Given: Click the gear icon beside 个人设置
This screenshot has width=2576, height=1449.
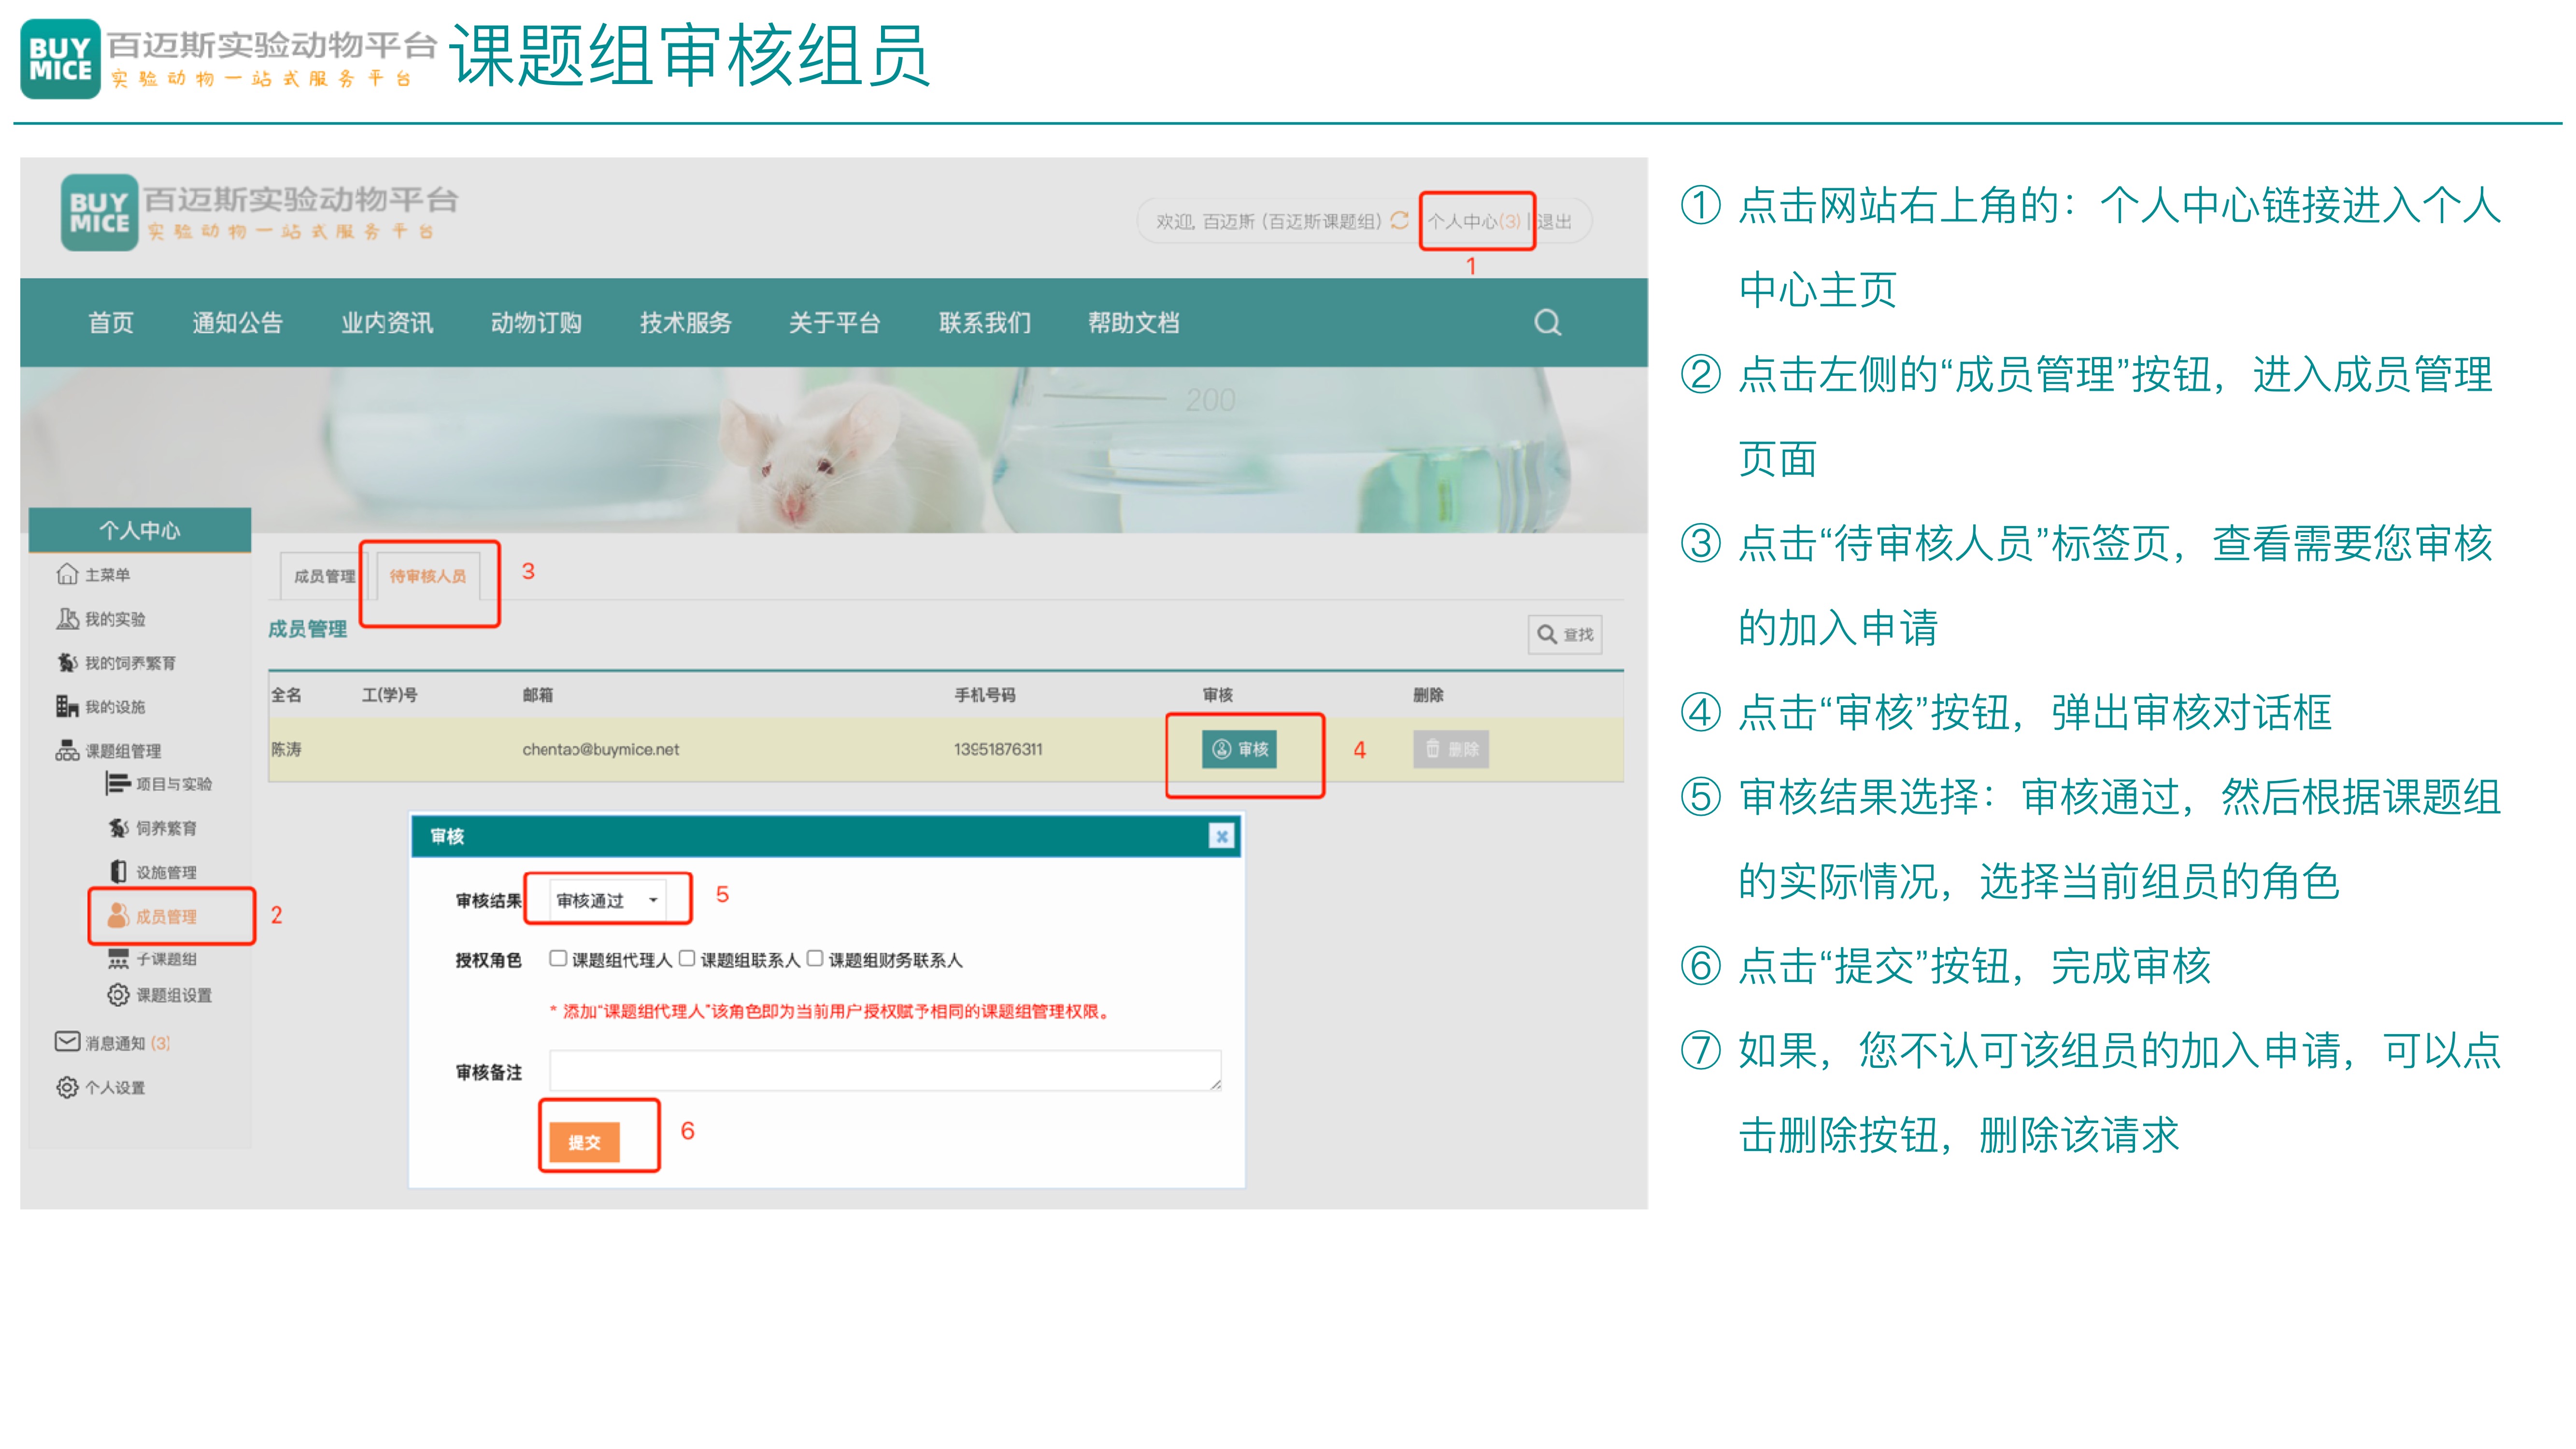Looking at the screenshot, I should 67,1087.
